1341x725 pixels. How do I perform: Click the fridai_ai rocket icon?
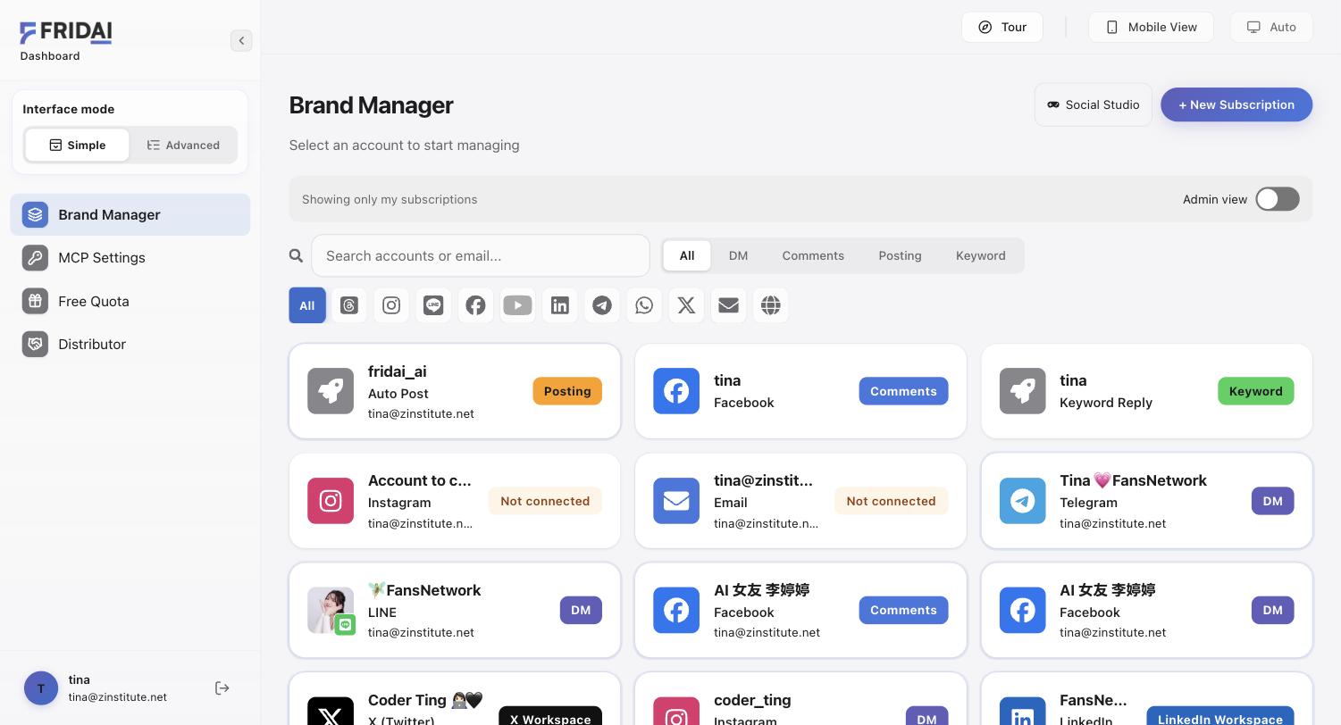point(331,391)
